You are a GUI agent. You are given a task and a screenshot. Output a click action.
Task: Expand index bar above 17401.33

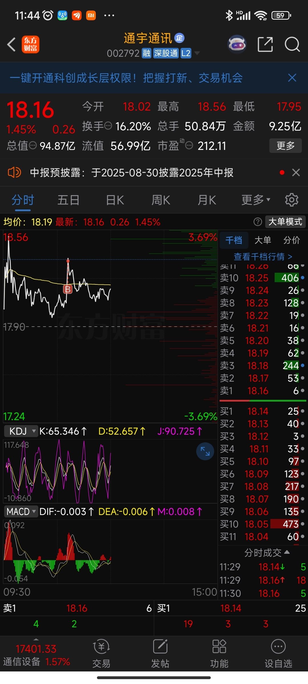click(x=36, y=639)
